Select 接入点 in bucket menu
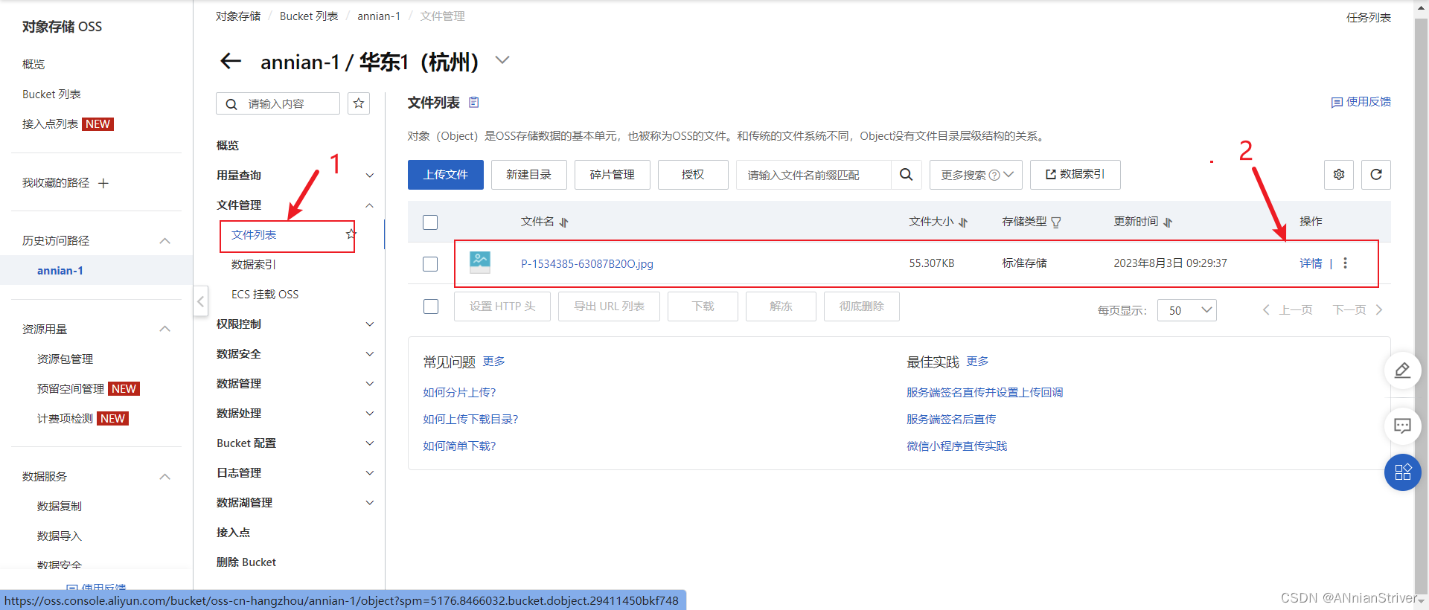Screen dimensions: 1429x610 click(x=233, y=533)
